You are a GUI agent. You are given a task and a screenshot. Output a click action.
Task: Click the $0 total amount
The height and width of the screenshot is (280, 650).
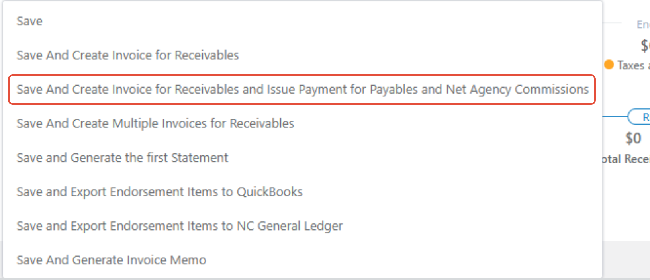click(633, 139)
